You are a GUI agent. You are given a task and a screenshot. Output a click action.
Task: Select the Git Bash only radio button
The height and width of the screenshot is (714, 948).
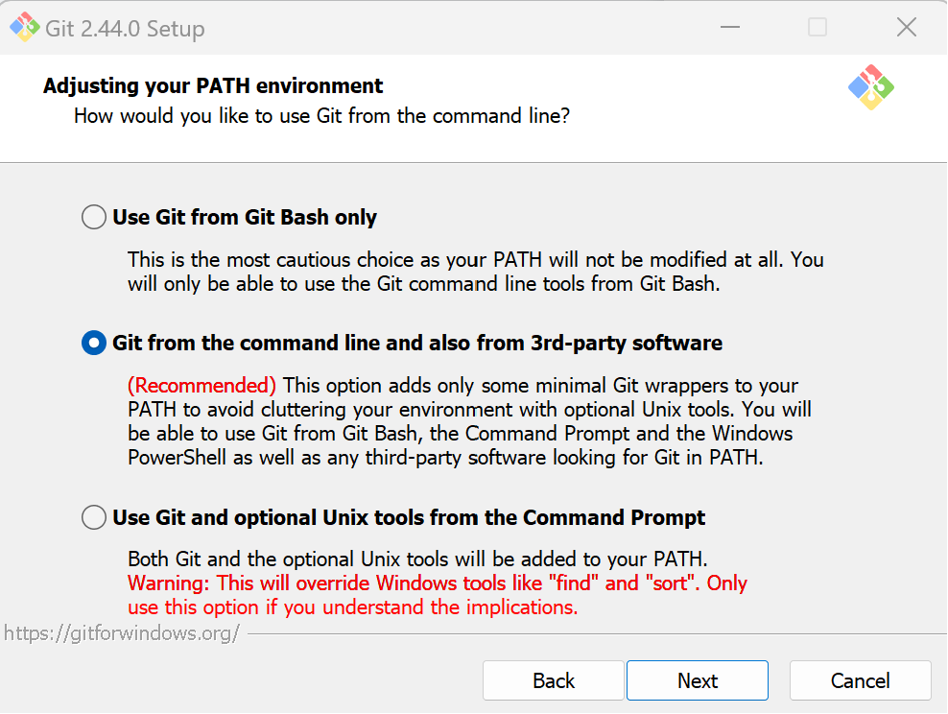(94, 217)
